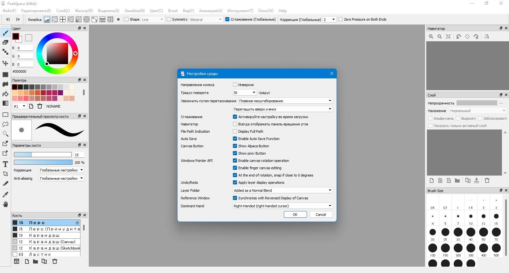The height and width of the screenshot is (273, 509).
Task: Click the brush size slider
Action: point(43,155)
